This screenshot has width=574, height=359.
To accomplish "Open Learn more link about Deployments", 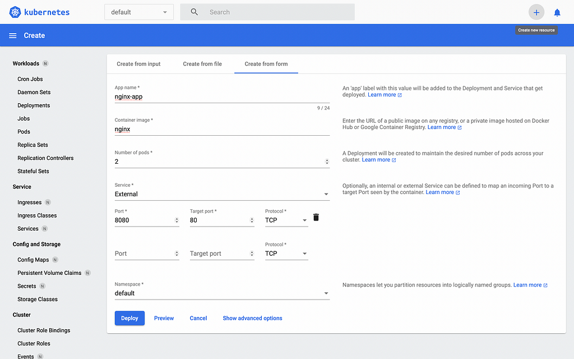I will click(x=379, y=160).
